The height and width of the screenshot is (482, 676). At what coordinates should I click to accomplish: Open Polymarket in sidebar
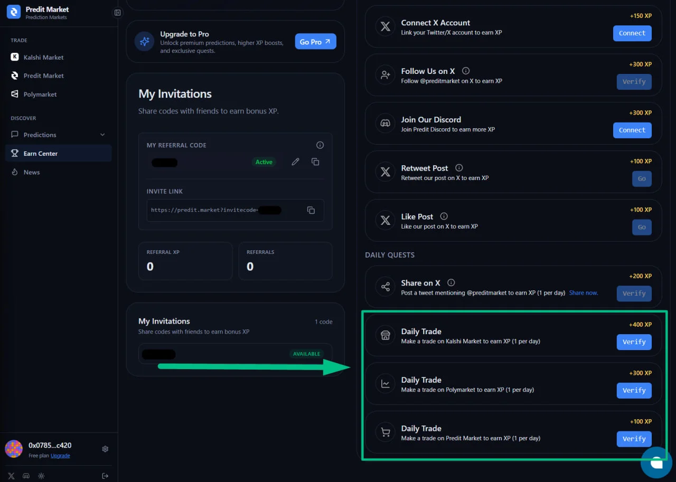59,94
